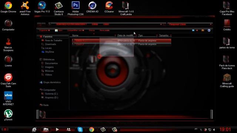Click the Start button on the taskbar

tap(5, 129)
